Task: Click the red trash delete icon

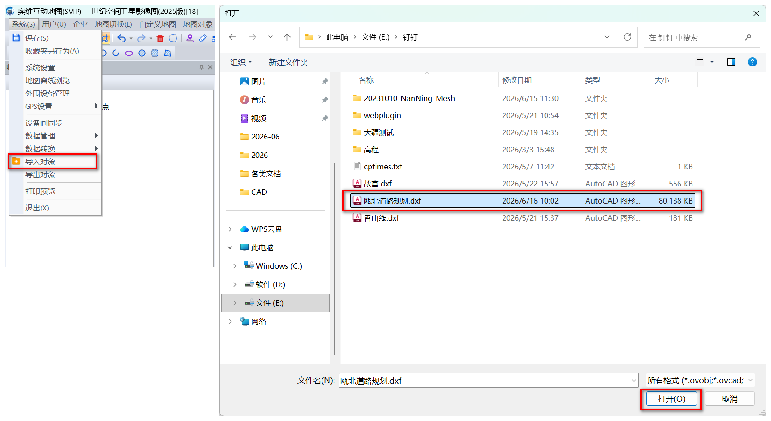Action: click(x=160, y=38)
